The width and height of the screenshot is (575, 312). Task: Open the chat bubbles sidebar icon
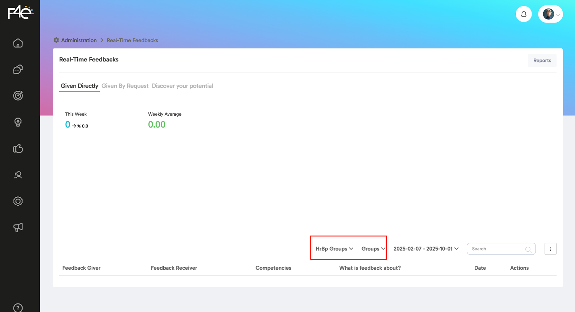click(18, 69)
